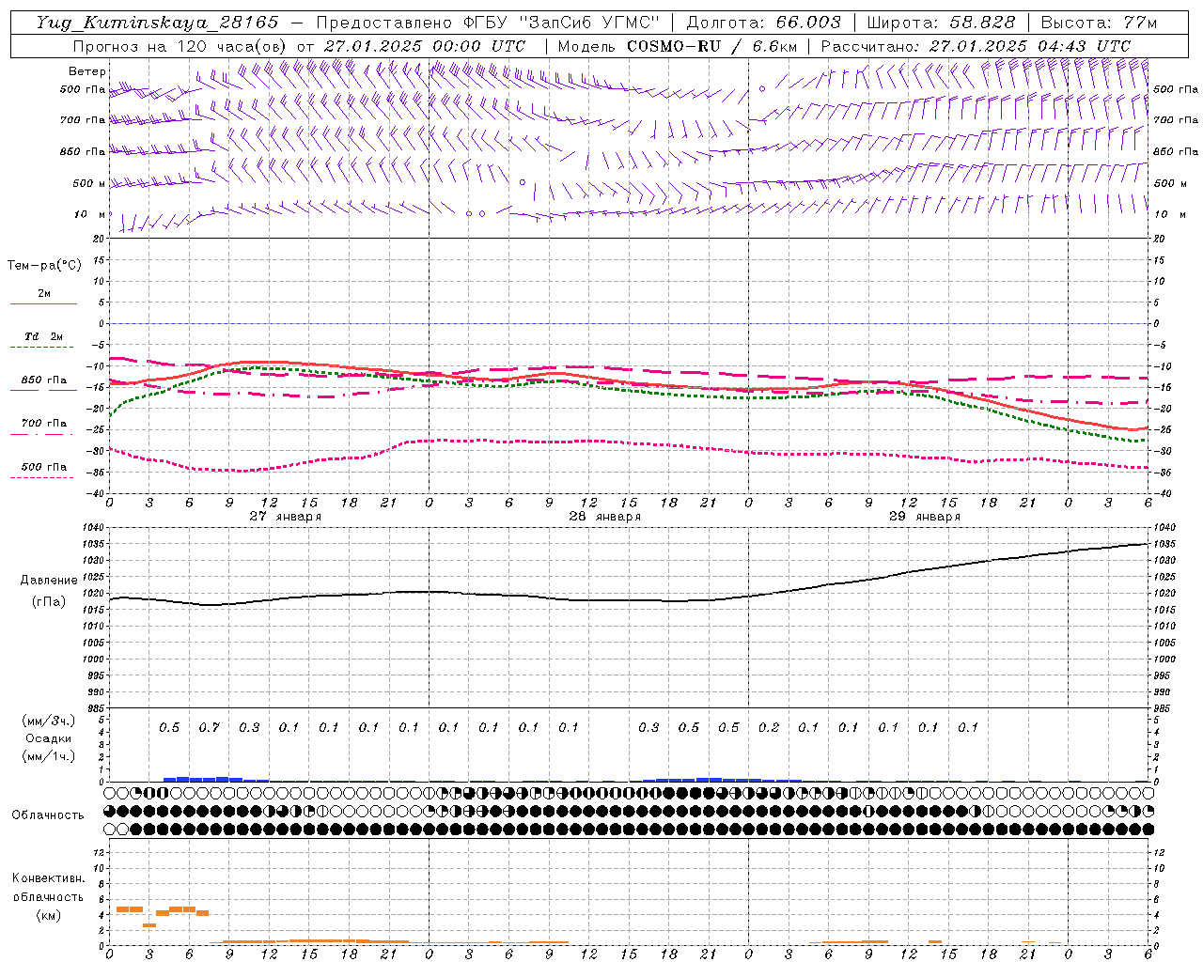Image resolution: width=1203 pixels, height=962 pixels.
Task: Click the left '10 м' wind level label
Action: (x=89, y=215)
